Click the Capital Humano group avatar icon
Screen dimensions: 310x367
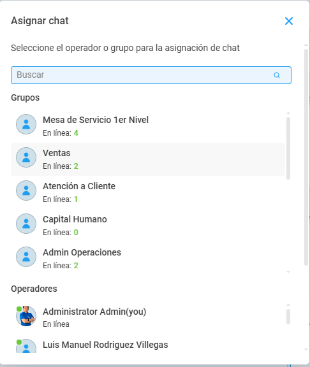pos(26,224)
